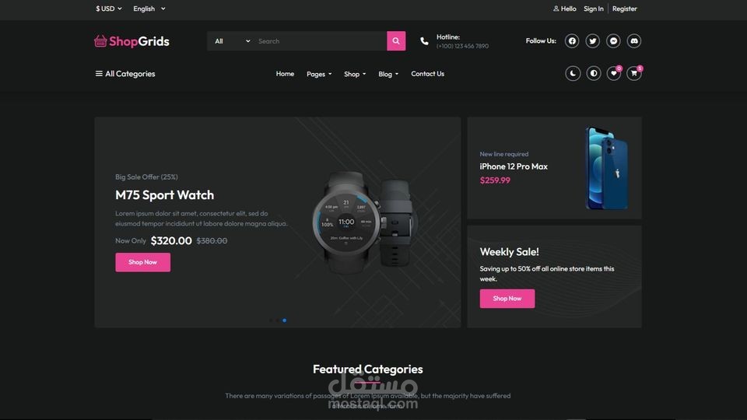Expand the English language dropdown
The height and width of the screenshot is (420, 747).
click(x=149, y=9)
